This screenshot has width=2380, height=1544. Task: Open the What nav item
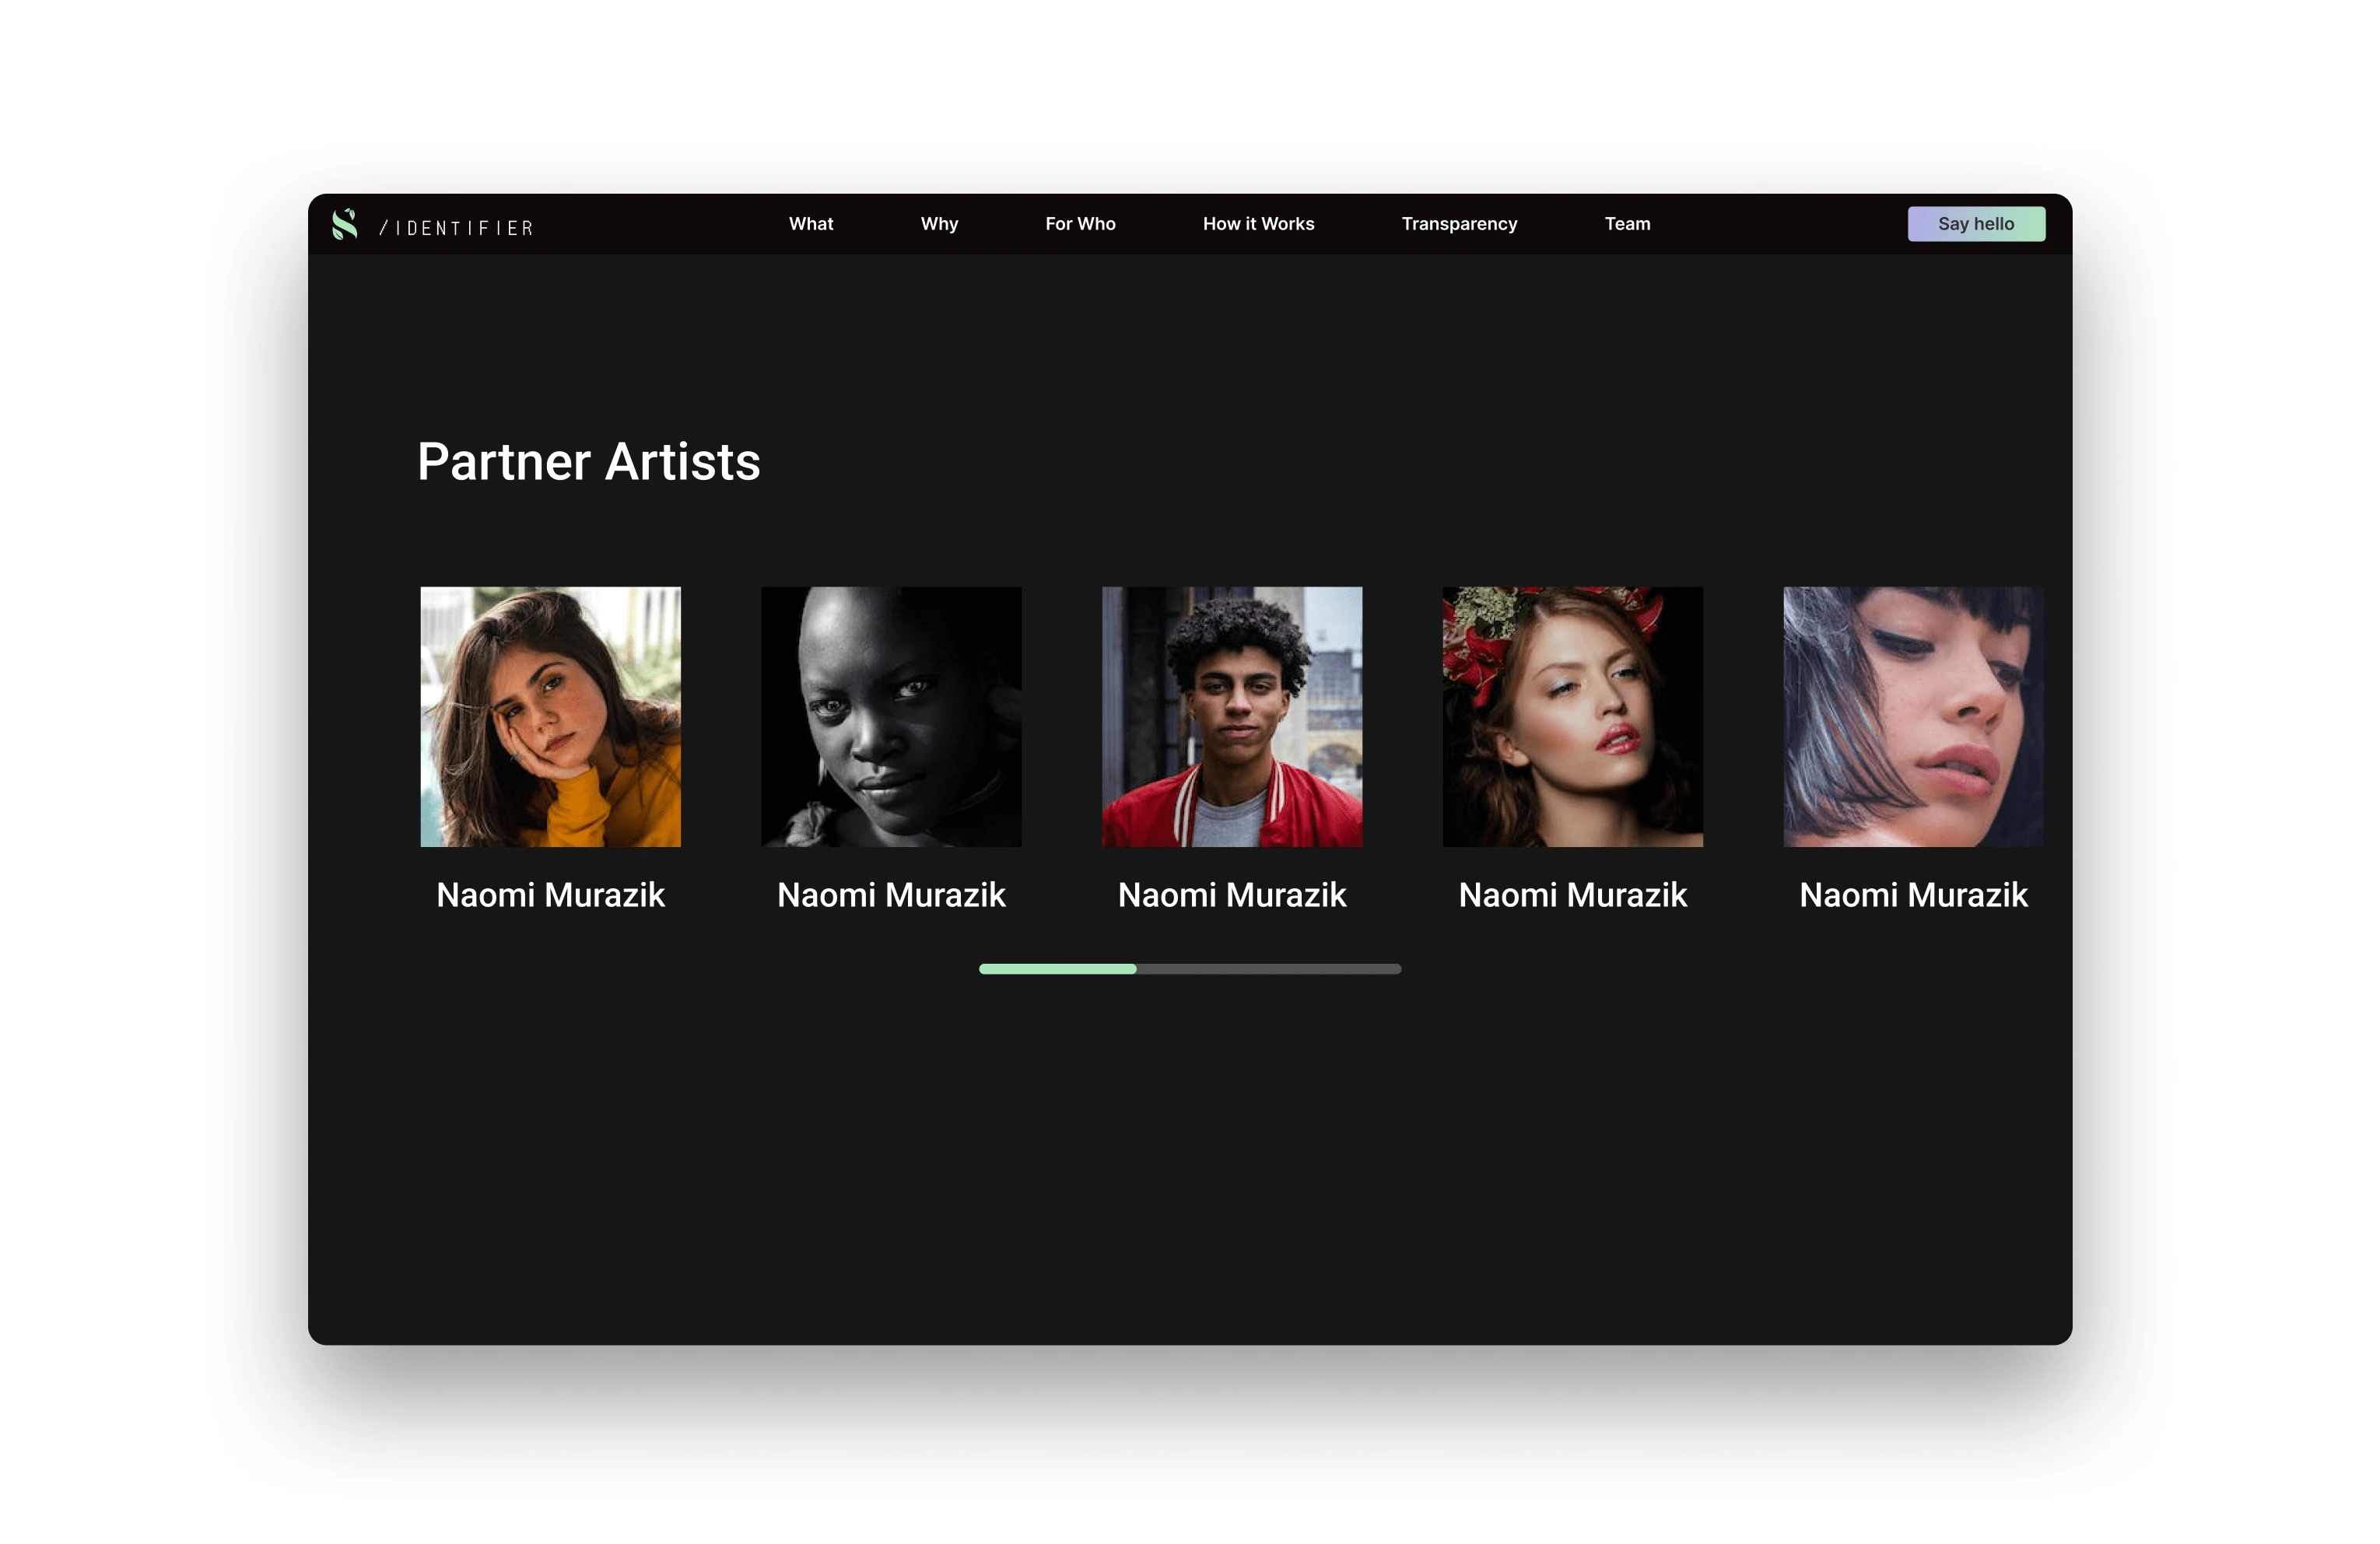click(x=811, y=224)
